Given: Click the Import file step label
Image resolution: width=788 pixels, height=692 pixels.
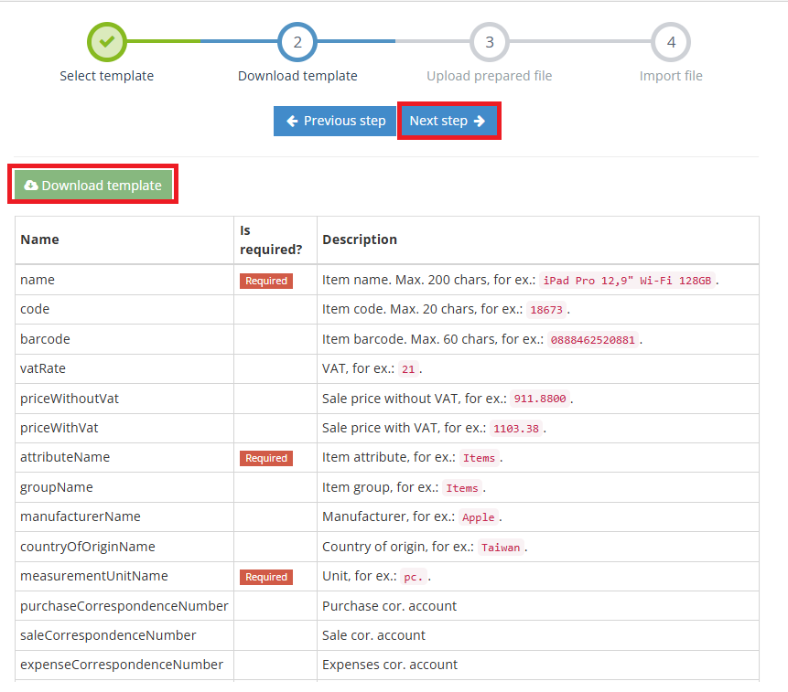Looking at the screenshot, I should click(x=671, y=76).
